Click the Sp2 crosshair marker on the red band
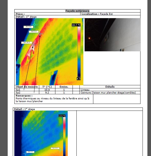The width and height of the screenshot is (151, 156). [40, 34]
